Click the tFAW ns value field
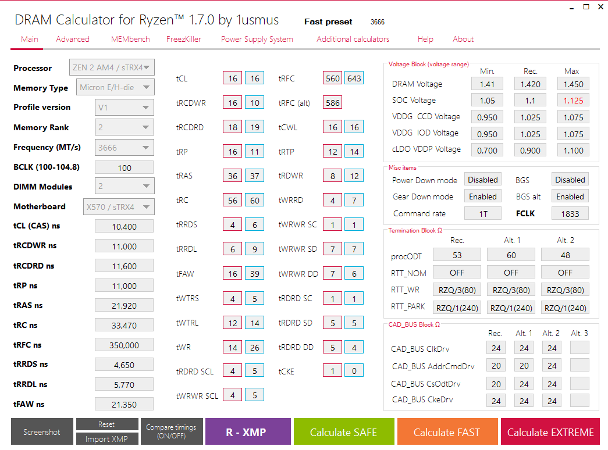This screenshot has width=608, height=450. (x=124, y=404)
